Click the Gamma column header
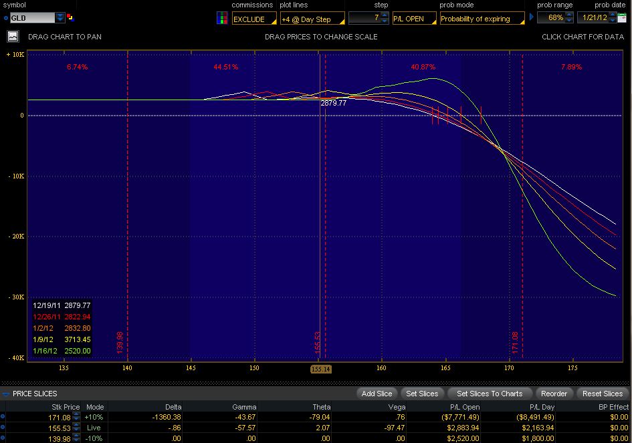This screenshot has width=632, height=443. [244, 407]
